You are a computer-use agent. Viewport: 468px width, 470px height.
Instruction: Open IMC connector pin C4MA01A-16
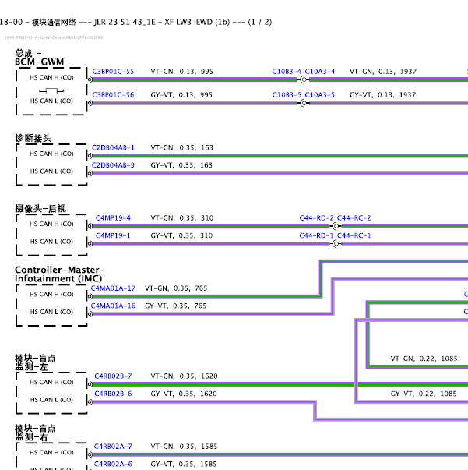tap(113, 306)
